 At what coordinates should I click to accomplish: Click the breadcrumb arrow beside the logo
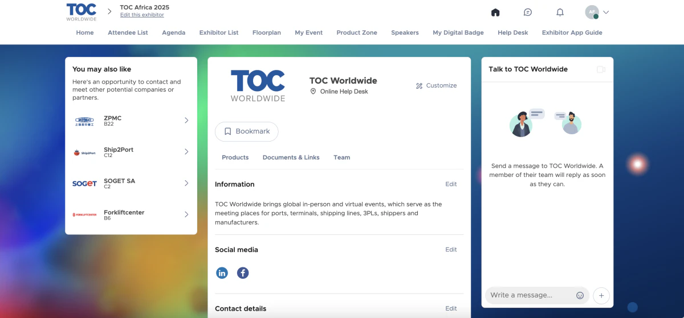109,11
